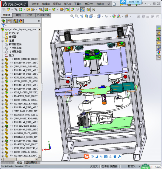
Task: Open the Display Style dropdown arrow
Action: click(x=102, y=16)
